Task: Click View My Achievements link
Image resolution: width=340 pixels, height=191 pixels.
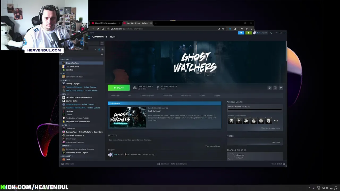Action: click(270, 128)
